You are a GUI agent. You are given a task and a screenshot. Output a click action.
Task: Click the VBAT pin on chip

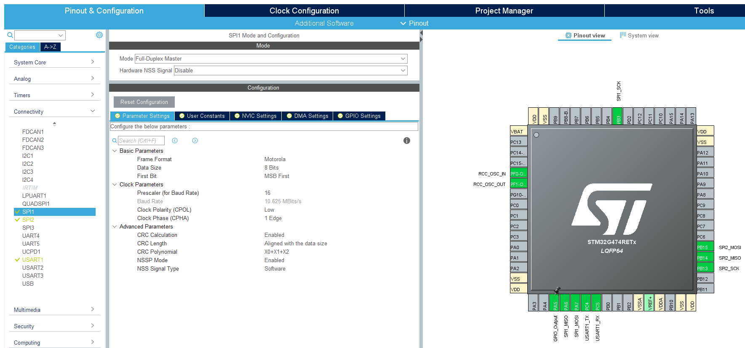tap(519, 131)
